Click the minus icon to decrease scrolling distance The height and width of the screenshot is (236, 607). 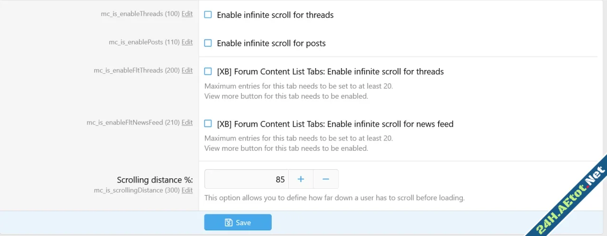[x=326, y=179]
